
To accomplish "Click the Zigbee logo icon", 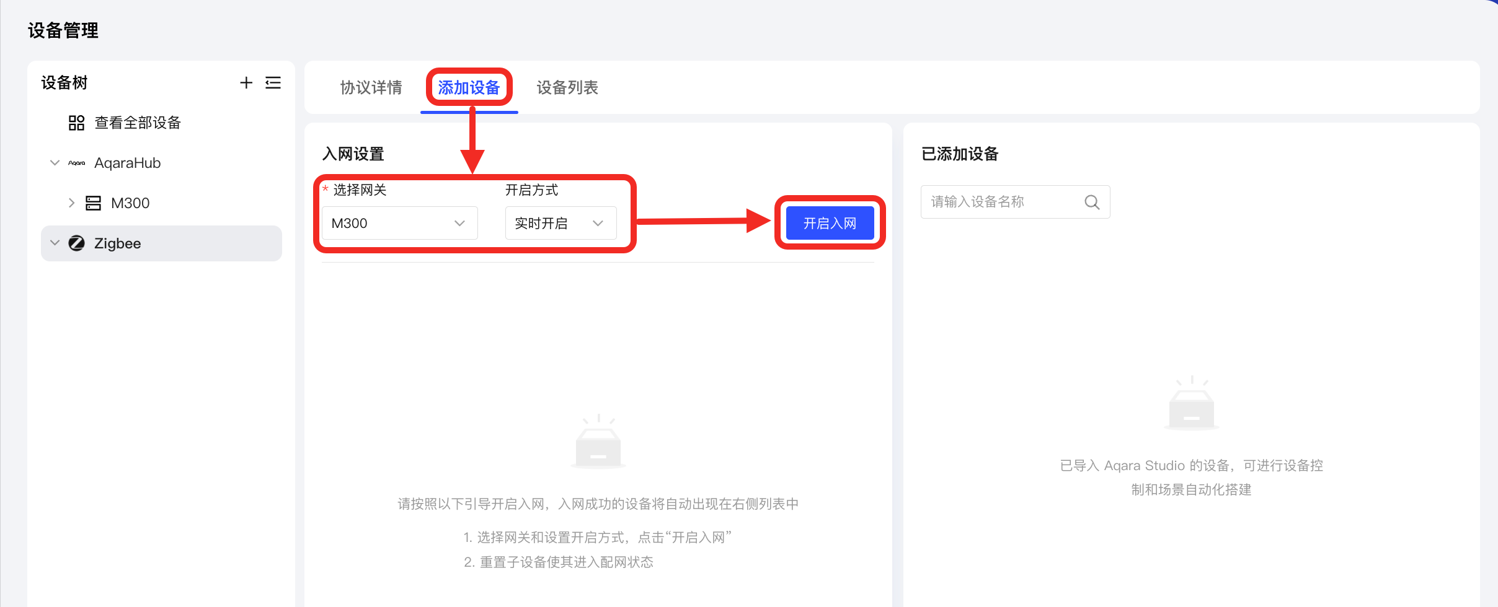I will [76, 243].
